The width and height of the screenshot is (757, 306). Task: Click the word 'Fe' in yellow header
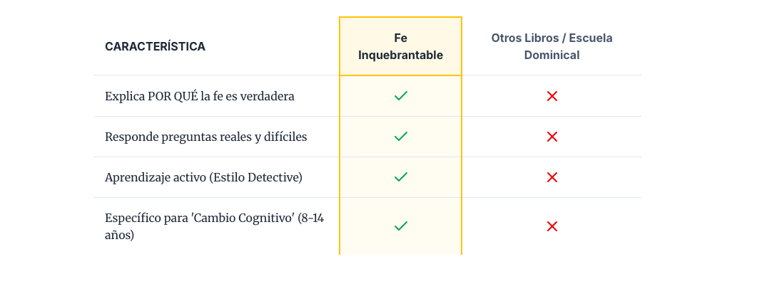tap(400, 38)
